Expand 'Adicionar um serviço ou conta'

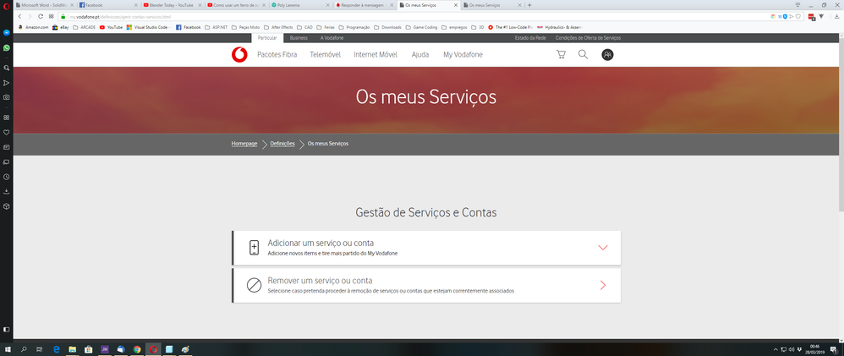[x=602, y=248]
